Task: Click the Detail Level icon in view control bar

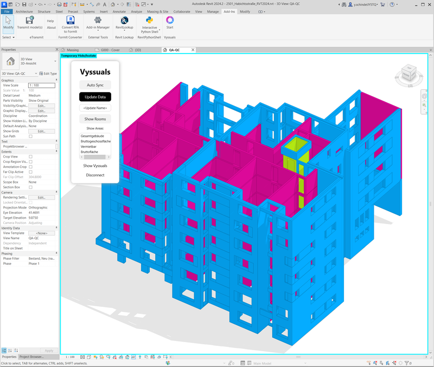Action: point(82,357)
